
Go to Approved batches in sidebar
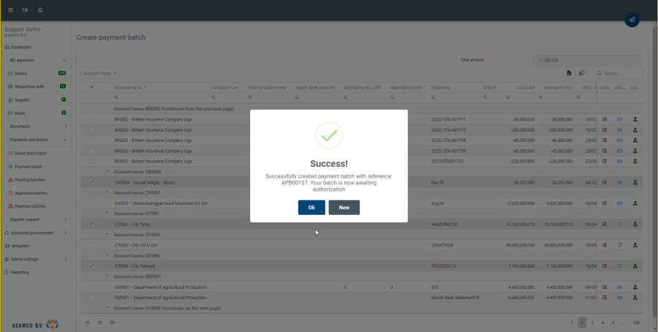pos(31,193)
